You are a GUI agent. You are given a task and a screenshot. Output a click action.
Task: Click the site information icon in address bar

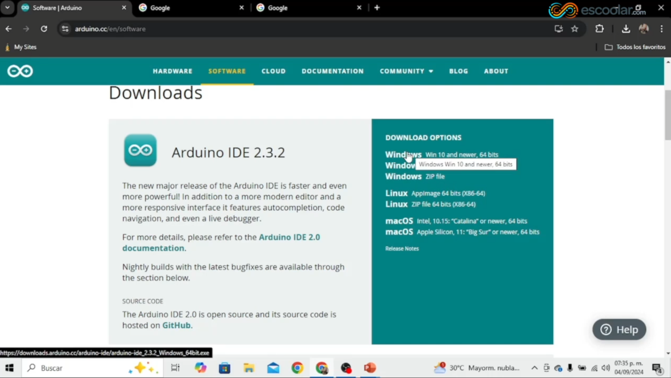[x=65, y=29]
